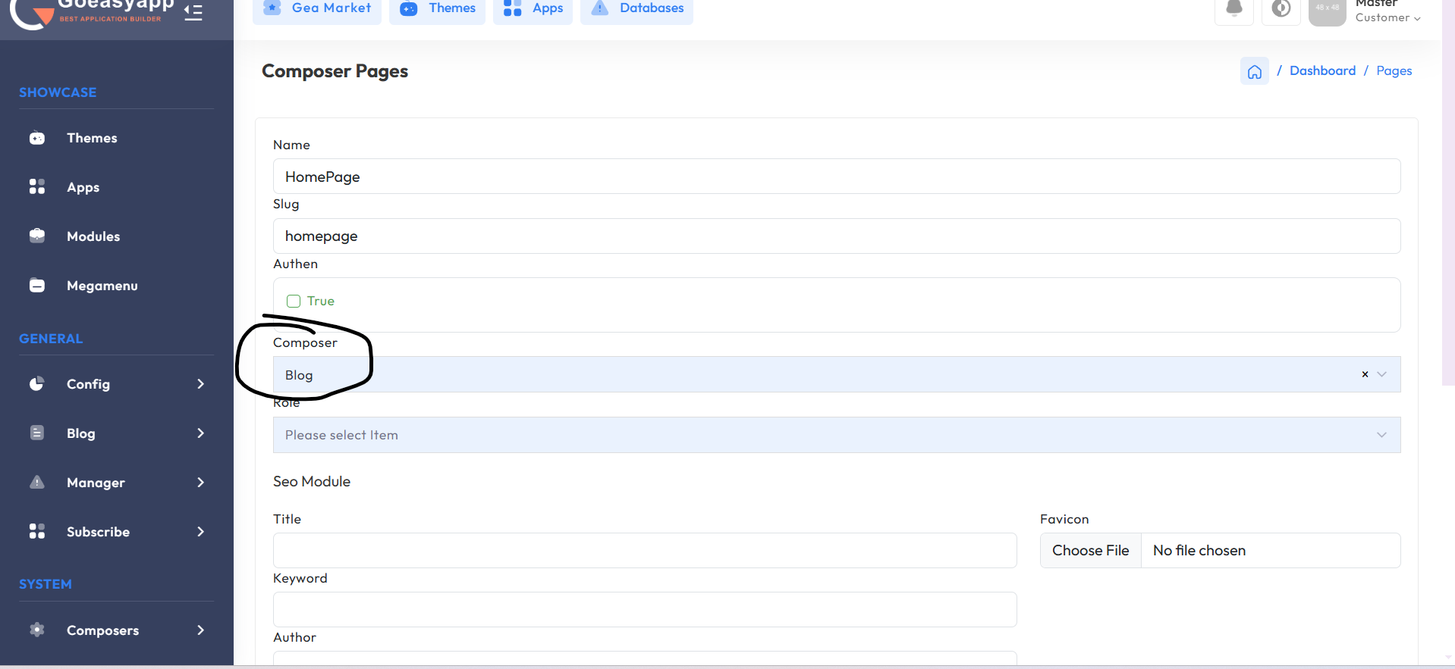Click the Choose File button for Favicon
The width and height of the screenshot is (1455, 669).
(1090, 551)
